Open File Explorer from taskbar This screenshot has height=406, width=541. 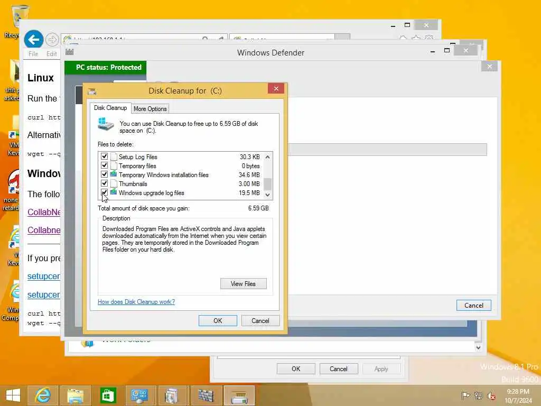tap(76, 395)
